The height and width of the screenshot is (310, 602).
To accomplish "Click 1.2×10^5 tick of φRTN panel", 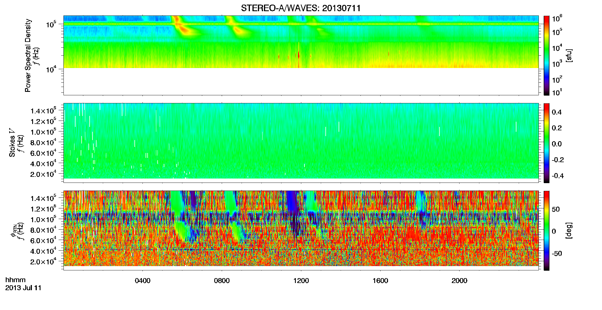I will (x=44, y=209).
